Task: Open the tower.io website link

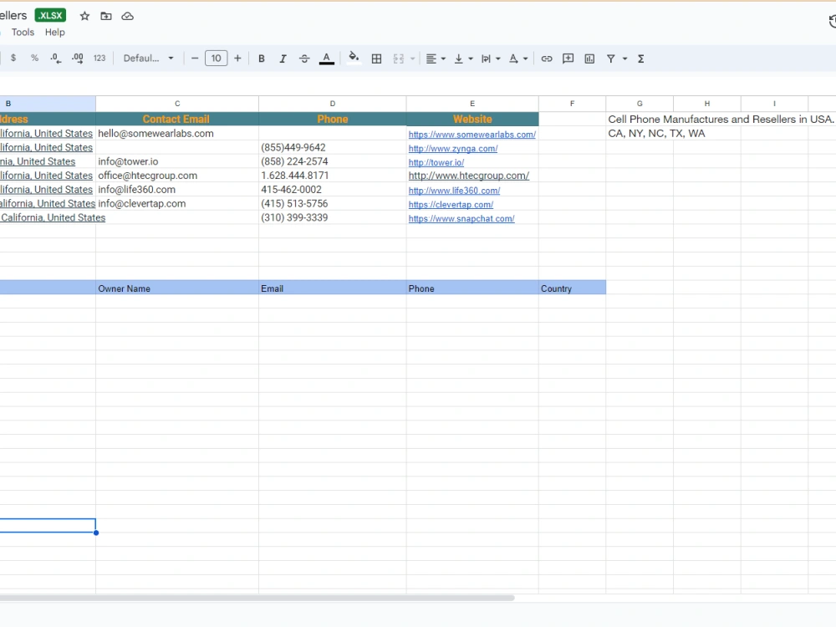Action: click(x=436, y=163)
